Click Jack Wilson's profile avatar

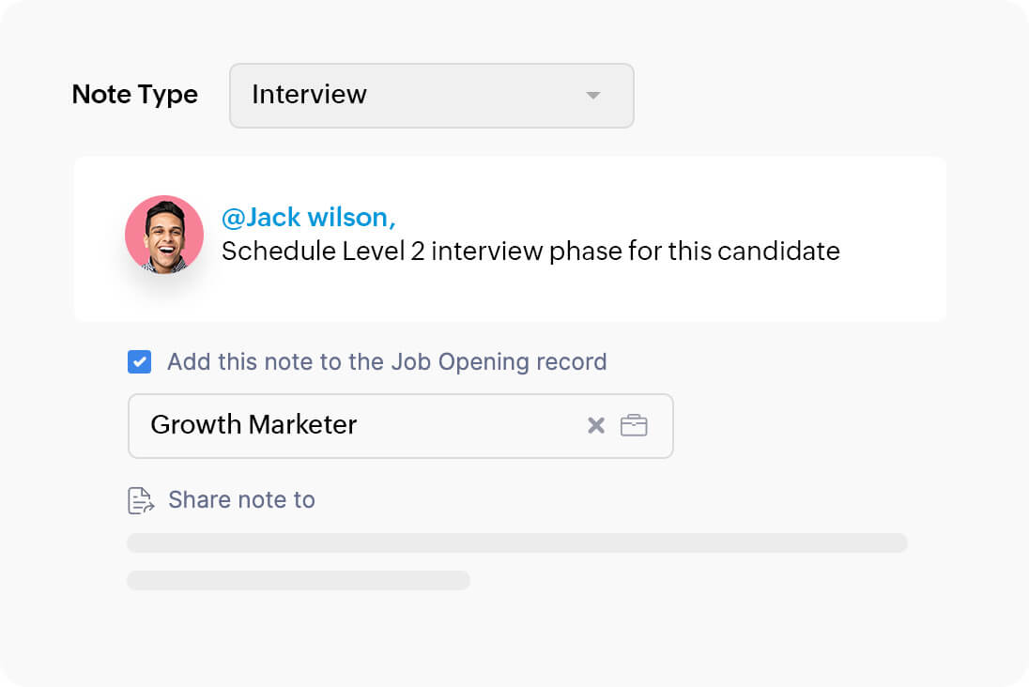[x=164, y=235]
